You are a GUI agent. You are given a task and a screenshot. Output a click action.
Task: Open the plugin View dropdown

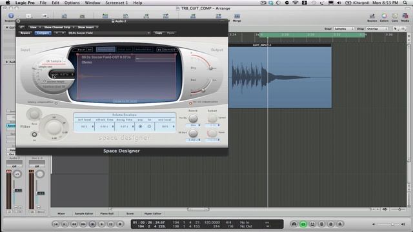(34, 27)
